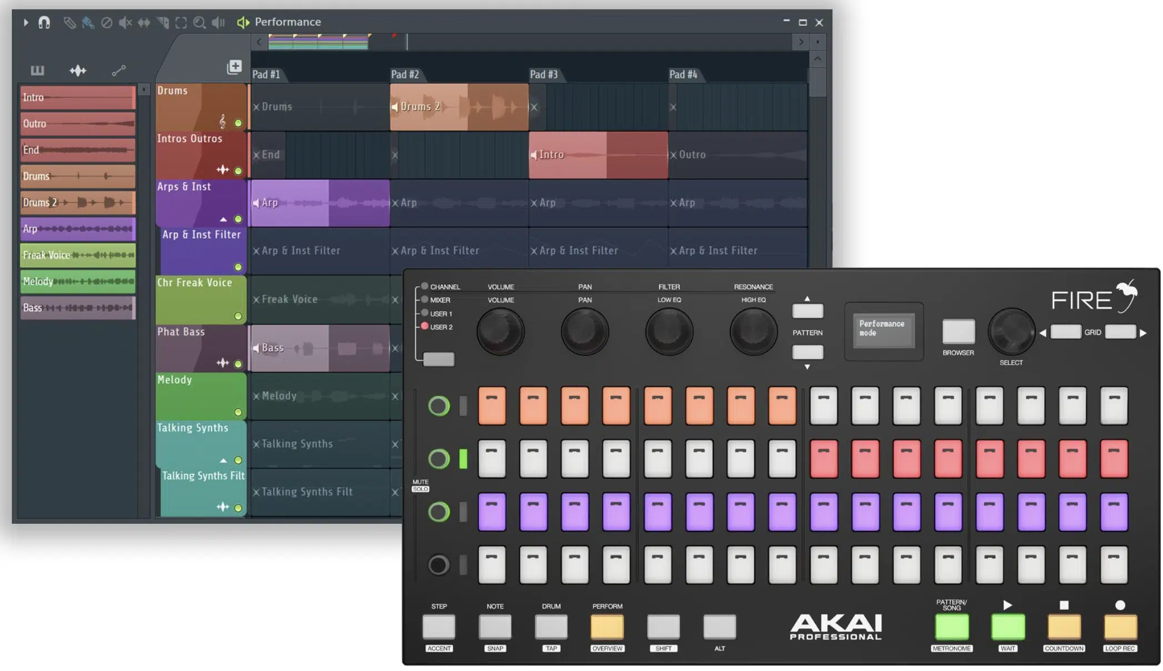Add a new track with plus icon
1163x671 pixels.
tap(234, 67)
